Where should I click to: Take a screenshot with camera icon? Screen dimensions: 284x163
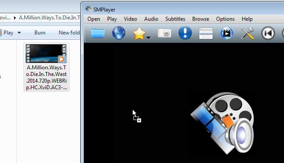pyautogui.click(x=164, y=33)
